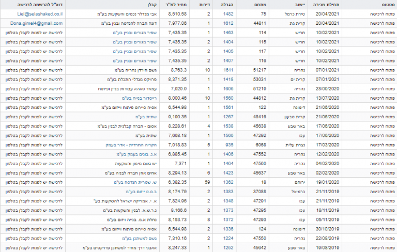Image resolution: width=397 pixels, height=252 pixels.
Task: Open lottery number 1383 for כרמיאל
Action: [228, 191]
